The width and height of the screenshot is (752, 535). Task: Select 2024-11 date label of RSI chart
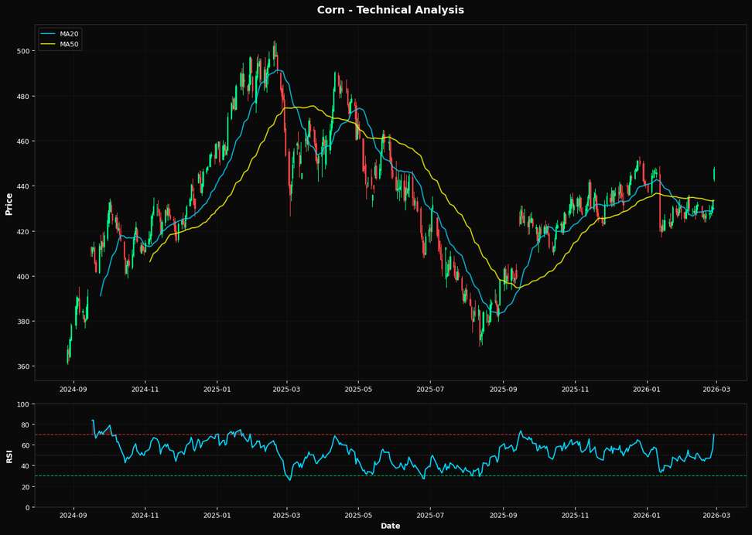pyautogui.click(x=145, y=516)
